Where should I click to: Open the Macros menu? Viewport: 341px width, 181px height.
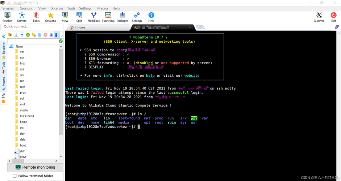coord(103,8)
